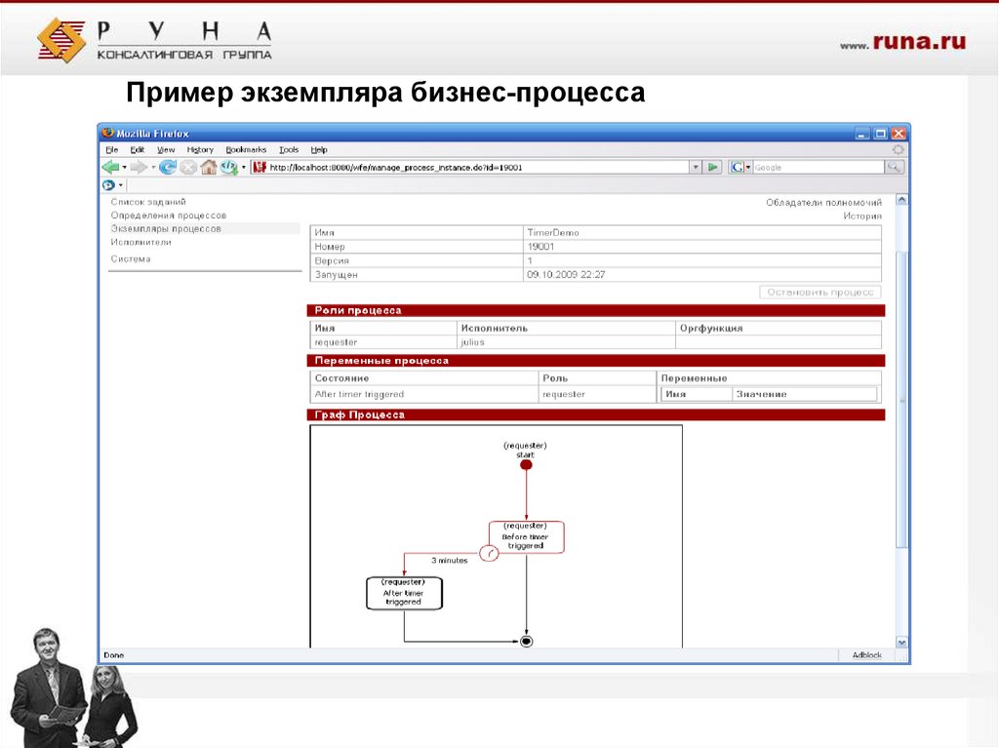This screenshot has height=748, width=999.
Task: Click the Forward arrow in the toolbar
Action: click(x=139, y=167)
